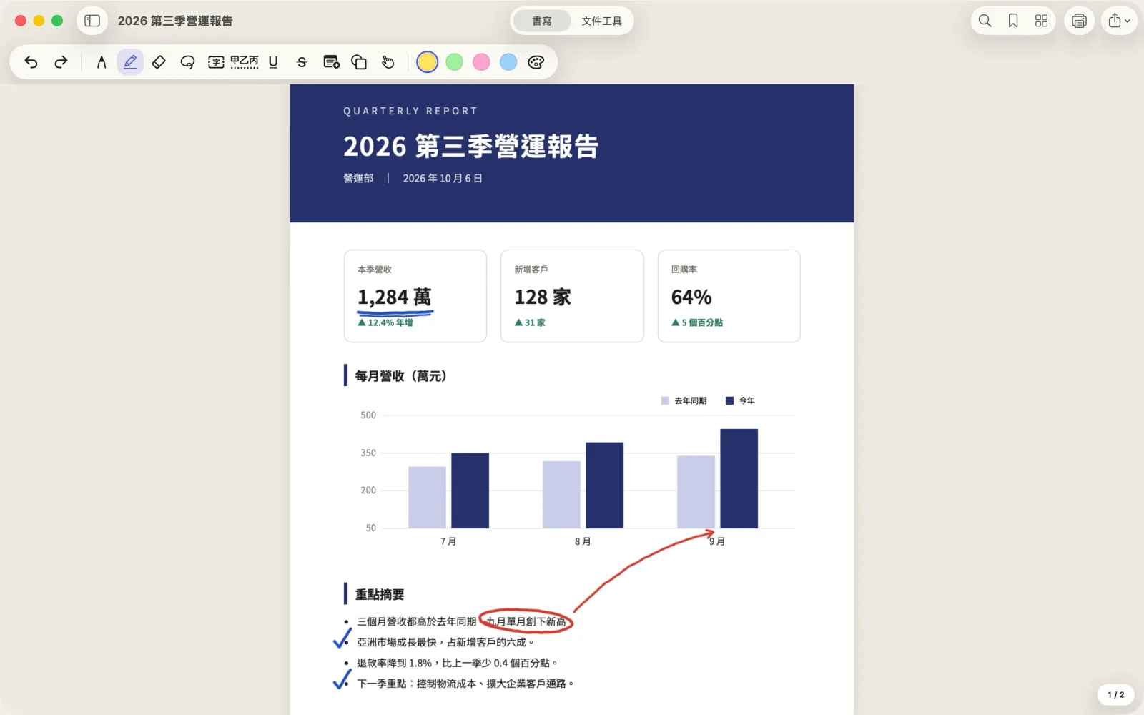
Task: Click the 今年 legend entry
Action: tap(740, 400)
